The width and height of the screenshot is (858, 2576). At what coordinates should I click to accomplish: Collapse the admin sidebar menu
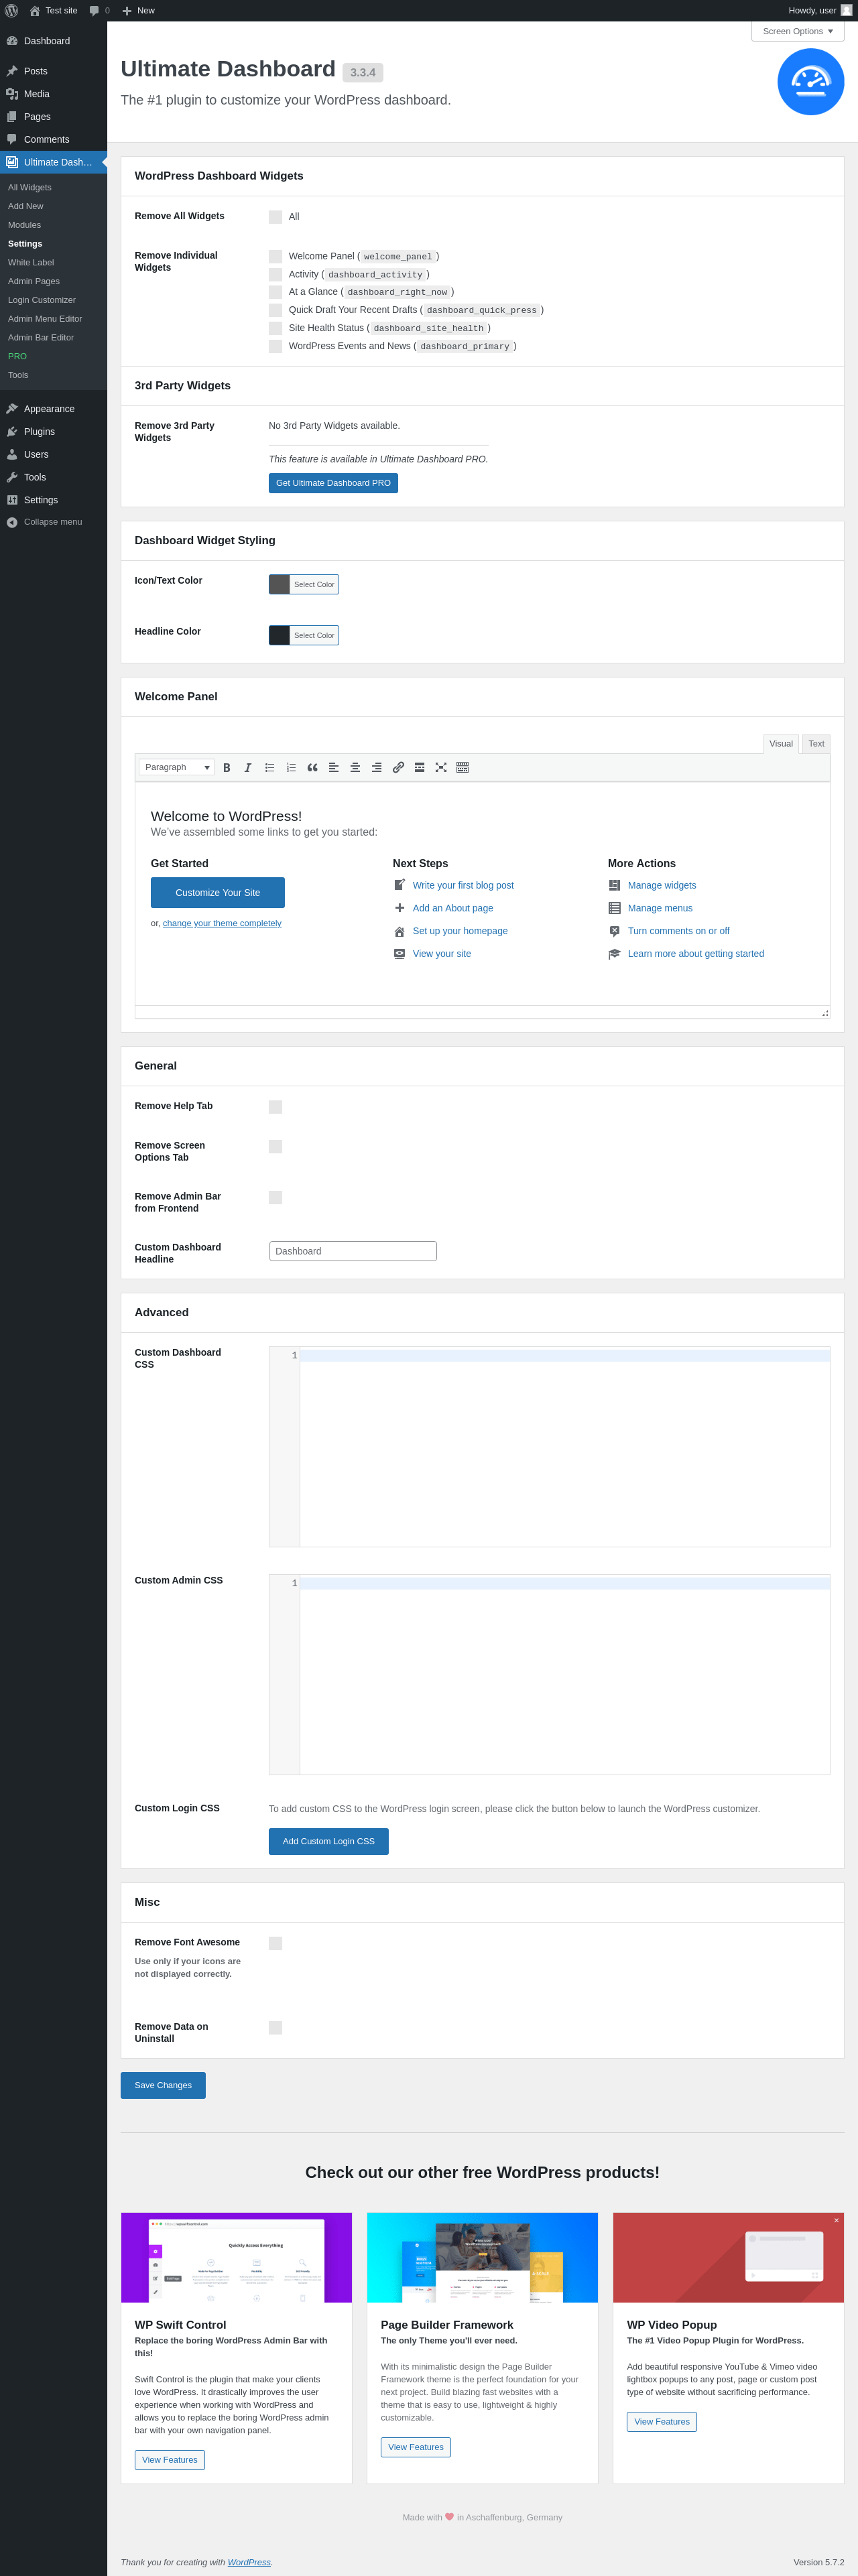[53, 522]
